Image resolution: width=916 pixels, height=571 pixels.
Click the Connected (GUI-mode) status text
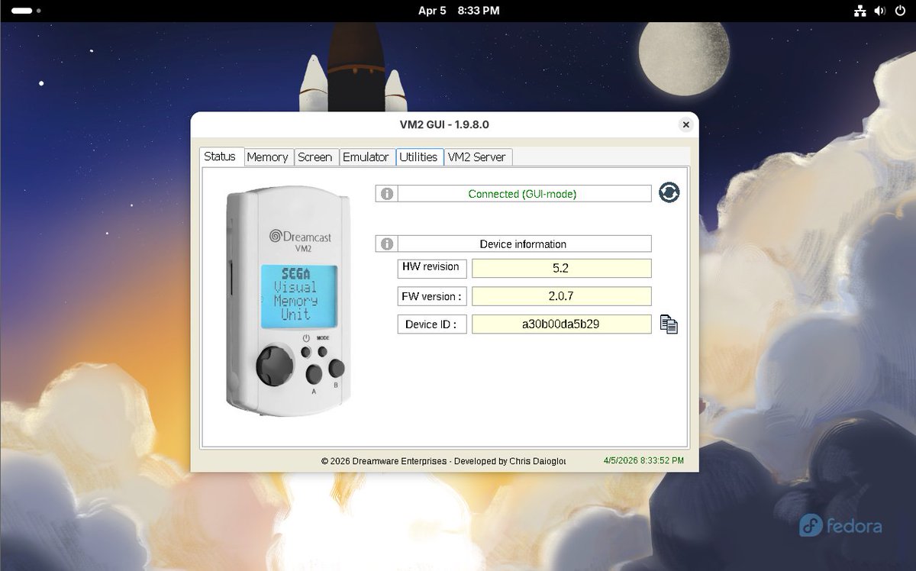522,194
